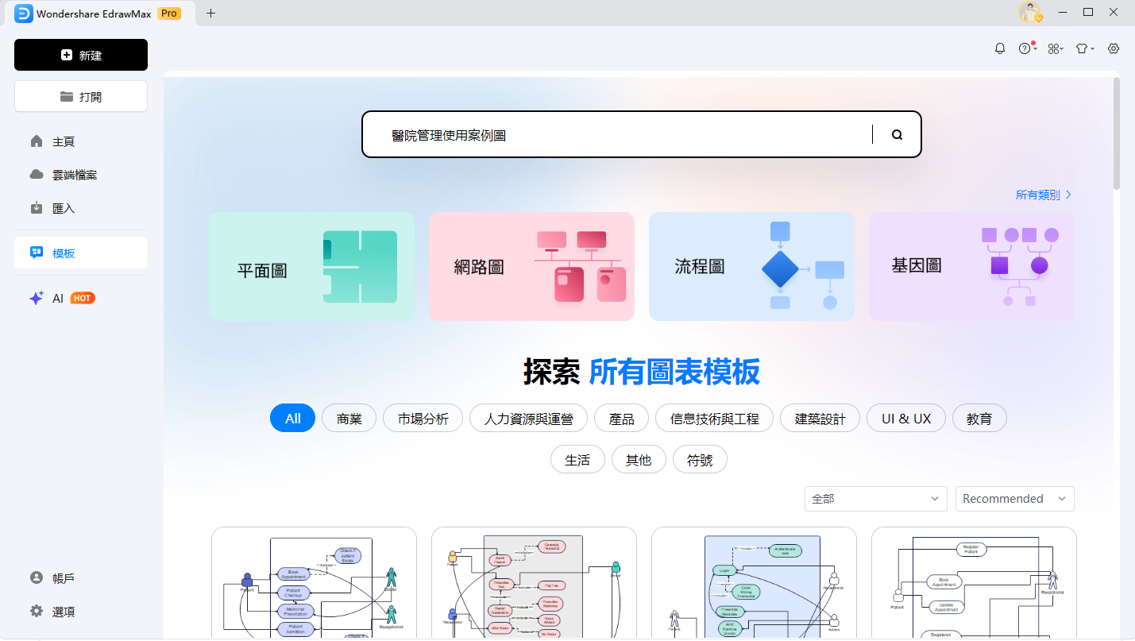This screenshot has width=1135, height=641.
Task: Open 雲端檔案 in the sidebar
Action: point(74,175)
